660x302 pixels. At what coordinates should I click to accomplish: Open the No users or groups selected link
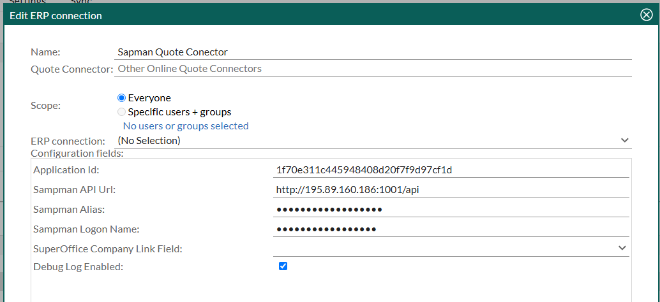186,126
